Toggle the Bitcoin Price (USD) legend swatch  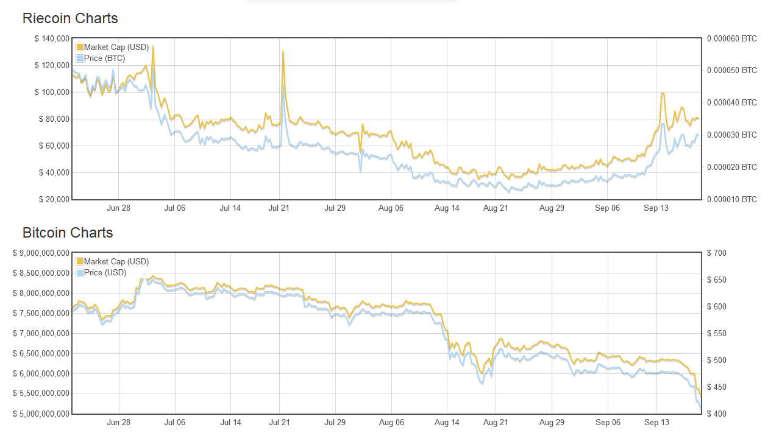79,273
